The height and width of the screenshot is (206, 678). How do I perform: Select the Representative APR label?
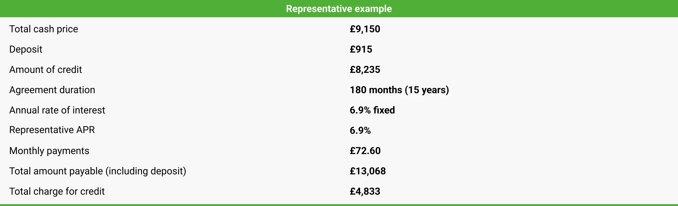click(52, 130)
